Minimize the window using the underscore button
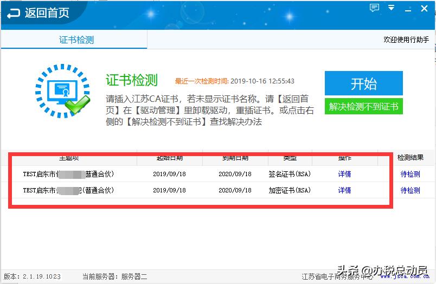Screen dimensions: 436x284 tap(408, 10)
